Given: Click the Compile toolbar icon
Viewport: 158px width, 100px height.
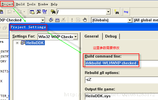Looking at the screenshot, I should 51,20.
